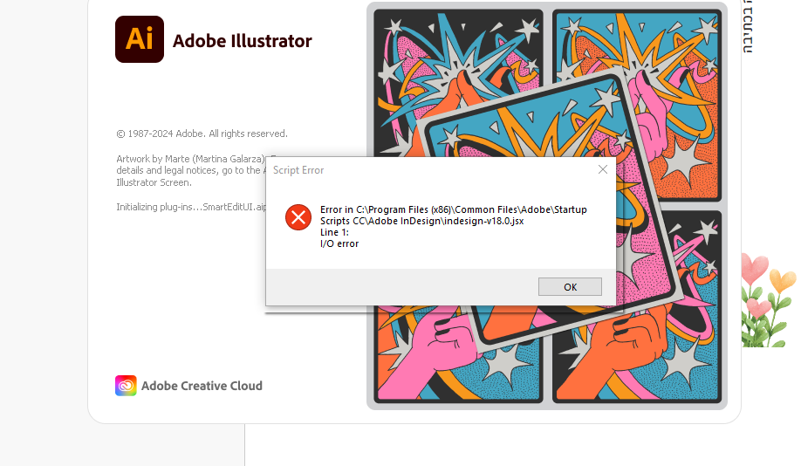
Task: Click the Adobe Creative Cloud icon
Action: [x=126, y=386]
